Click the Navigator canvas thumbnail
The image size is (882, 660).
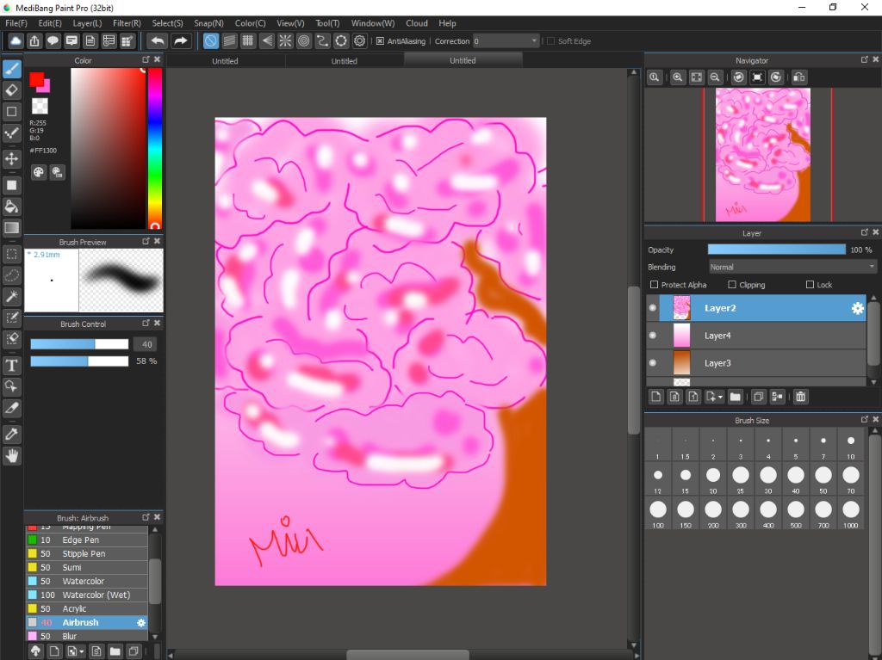[x=763, y=155]
